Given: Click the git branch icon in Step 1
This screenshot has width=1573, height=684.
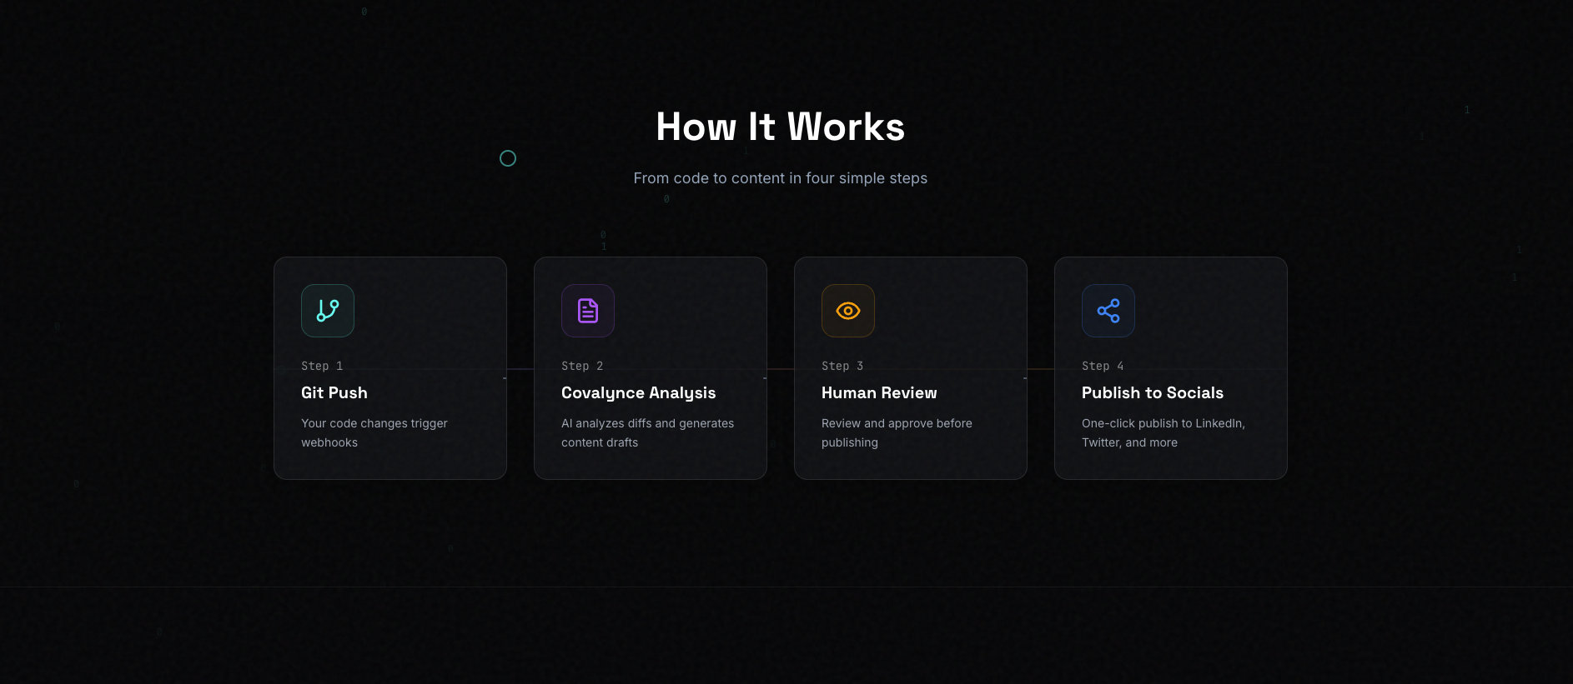Looking at the screenshot, I should pos(328,311).
